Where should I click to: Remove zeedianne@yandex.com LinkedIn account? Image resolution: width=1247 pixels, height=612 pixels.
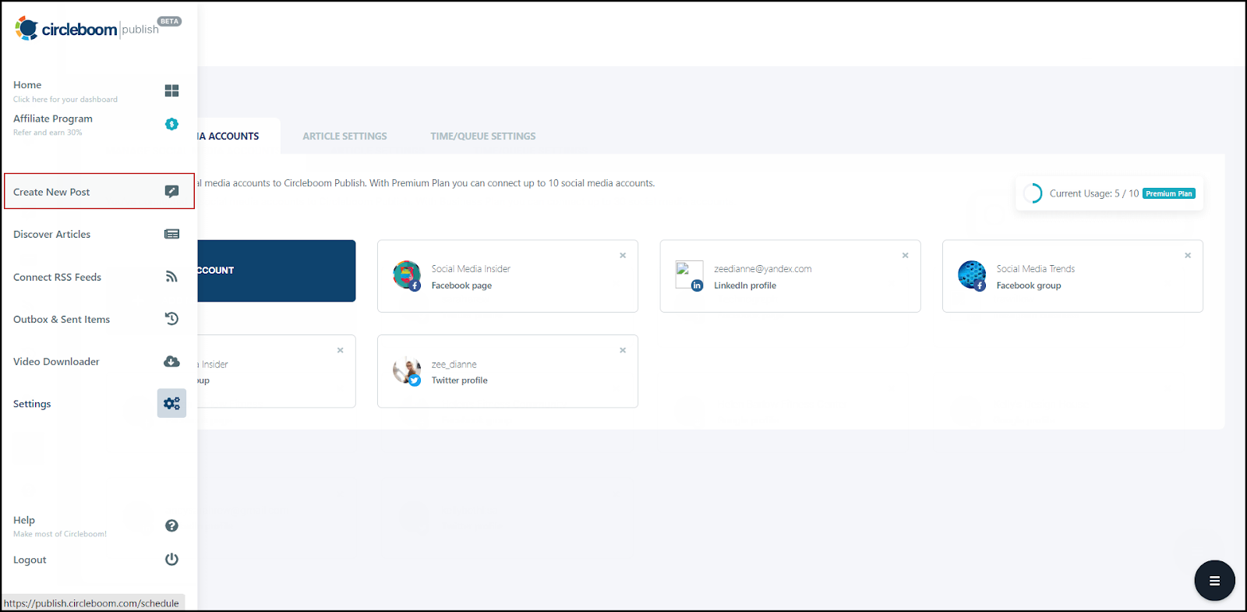click(905, 256)
